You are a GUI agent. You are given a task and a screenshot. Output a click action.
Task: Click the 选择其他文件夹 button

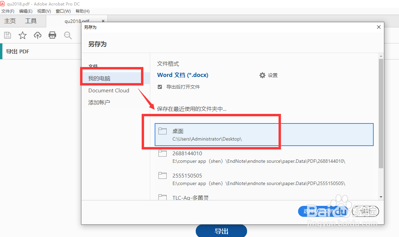[323, 211]
